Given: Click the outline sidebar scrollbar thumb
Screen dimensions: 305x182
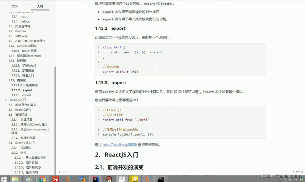Looking at the screenshot, I should coord(55,120).
